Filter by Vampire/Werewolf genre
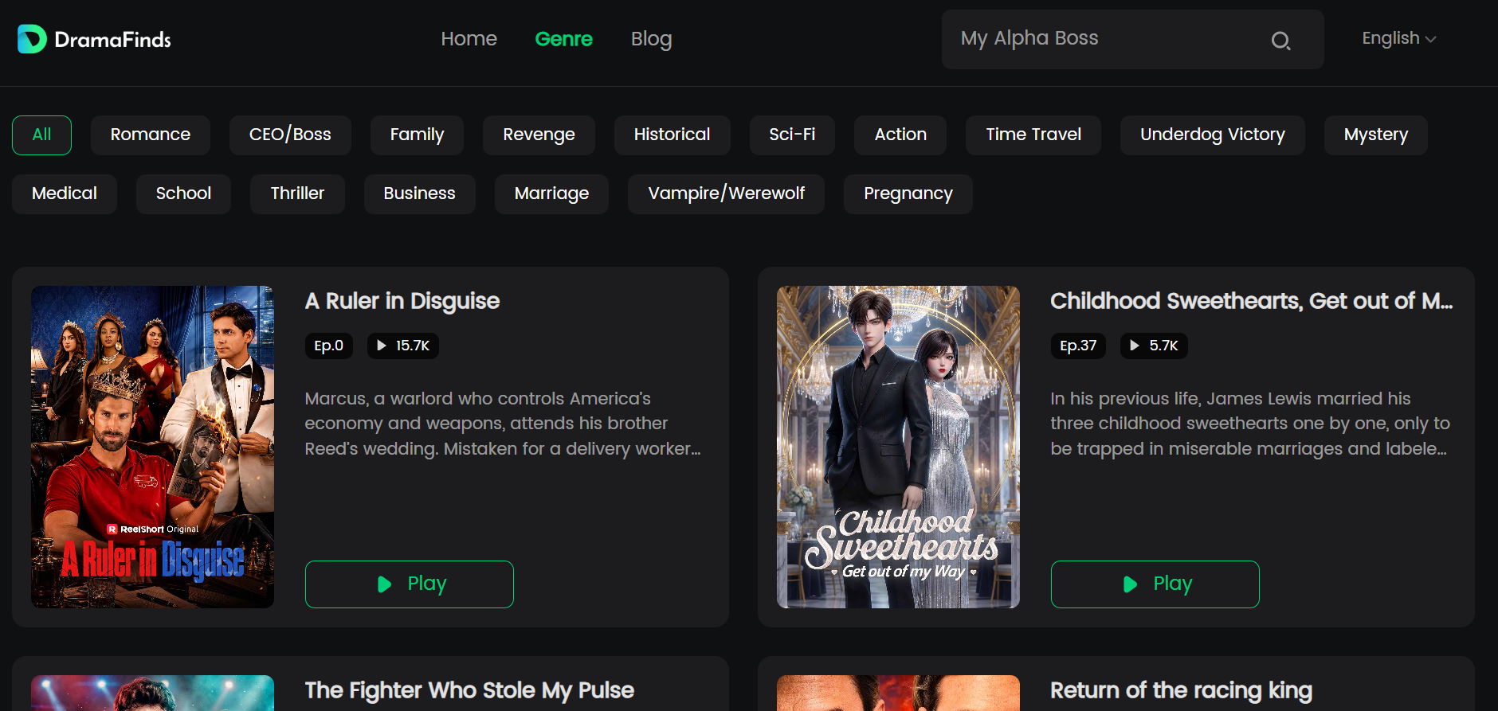 [x=726, y=194]
